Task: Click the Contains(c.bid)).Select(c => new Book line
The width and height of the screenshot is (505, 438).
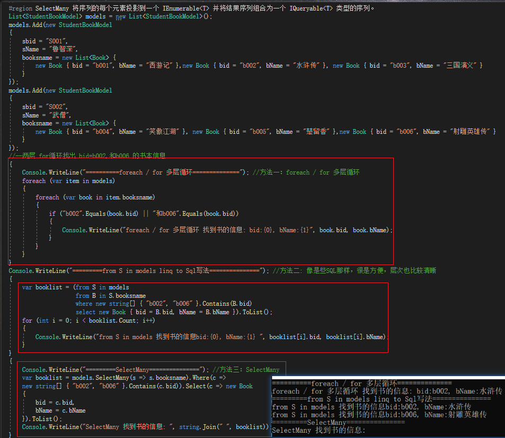Action: 137,386
